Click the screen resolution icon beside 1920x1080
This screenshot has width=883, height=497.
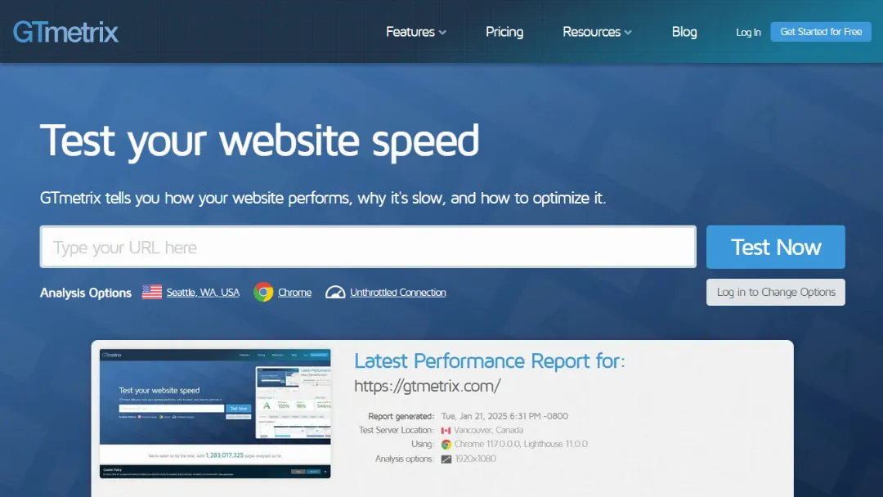click(x=446, y=459)
